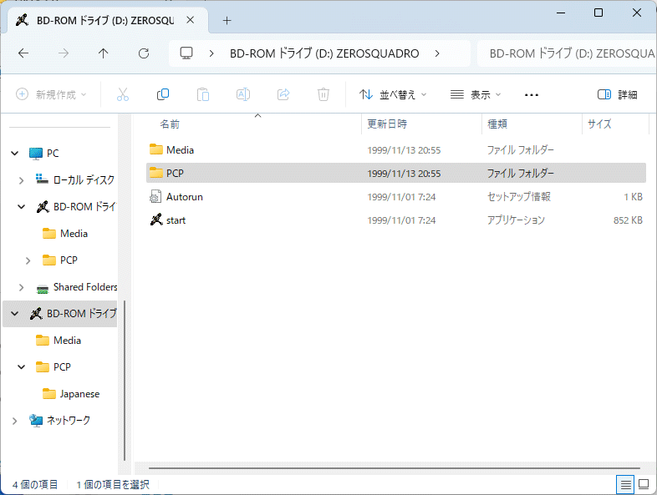Collapse the PC node in tree
Screen dimensions: 657x495
[15, 153]
